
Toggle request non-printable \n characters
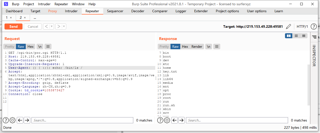click(x=40, y=46)
